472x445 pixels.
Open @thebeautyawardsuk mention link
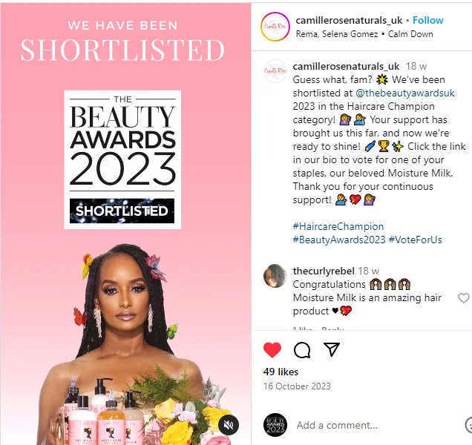pos(405,93)
